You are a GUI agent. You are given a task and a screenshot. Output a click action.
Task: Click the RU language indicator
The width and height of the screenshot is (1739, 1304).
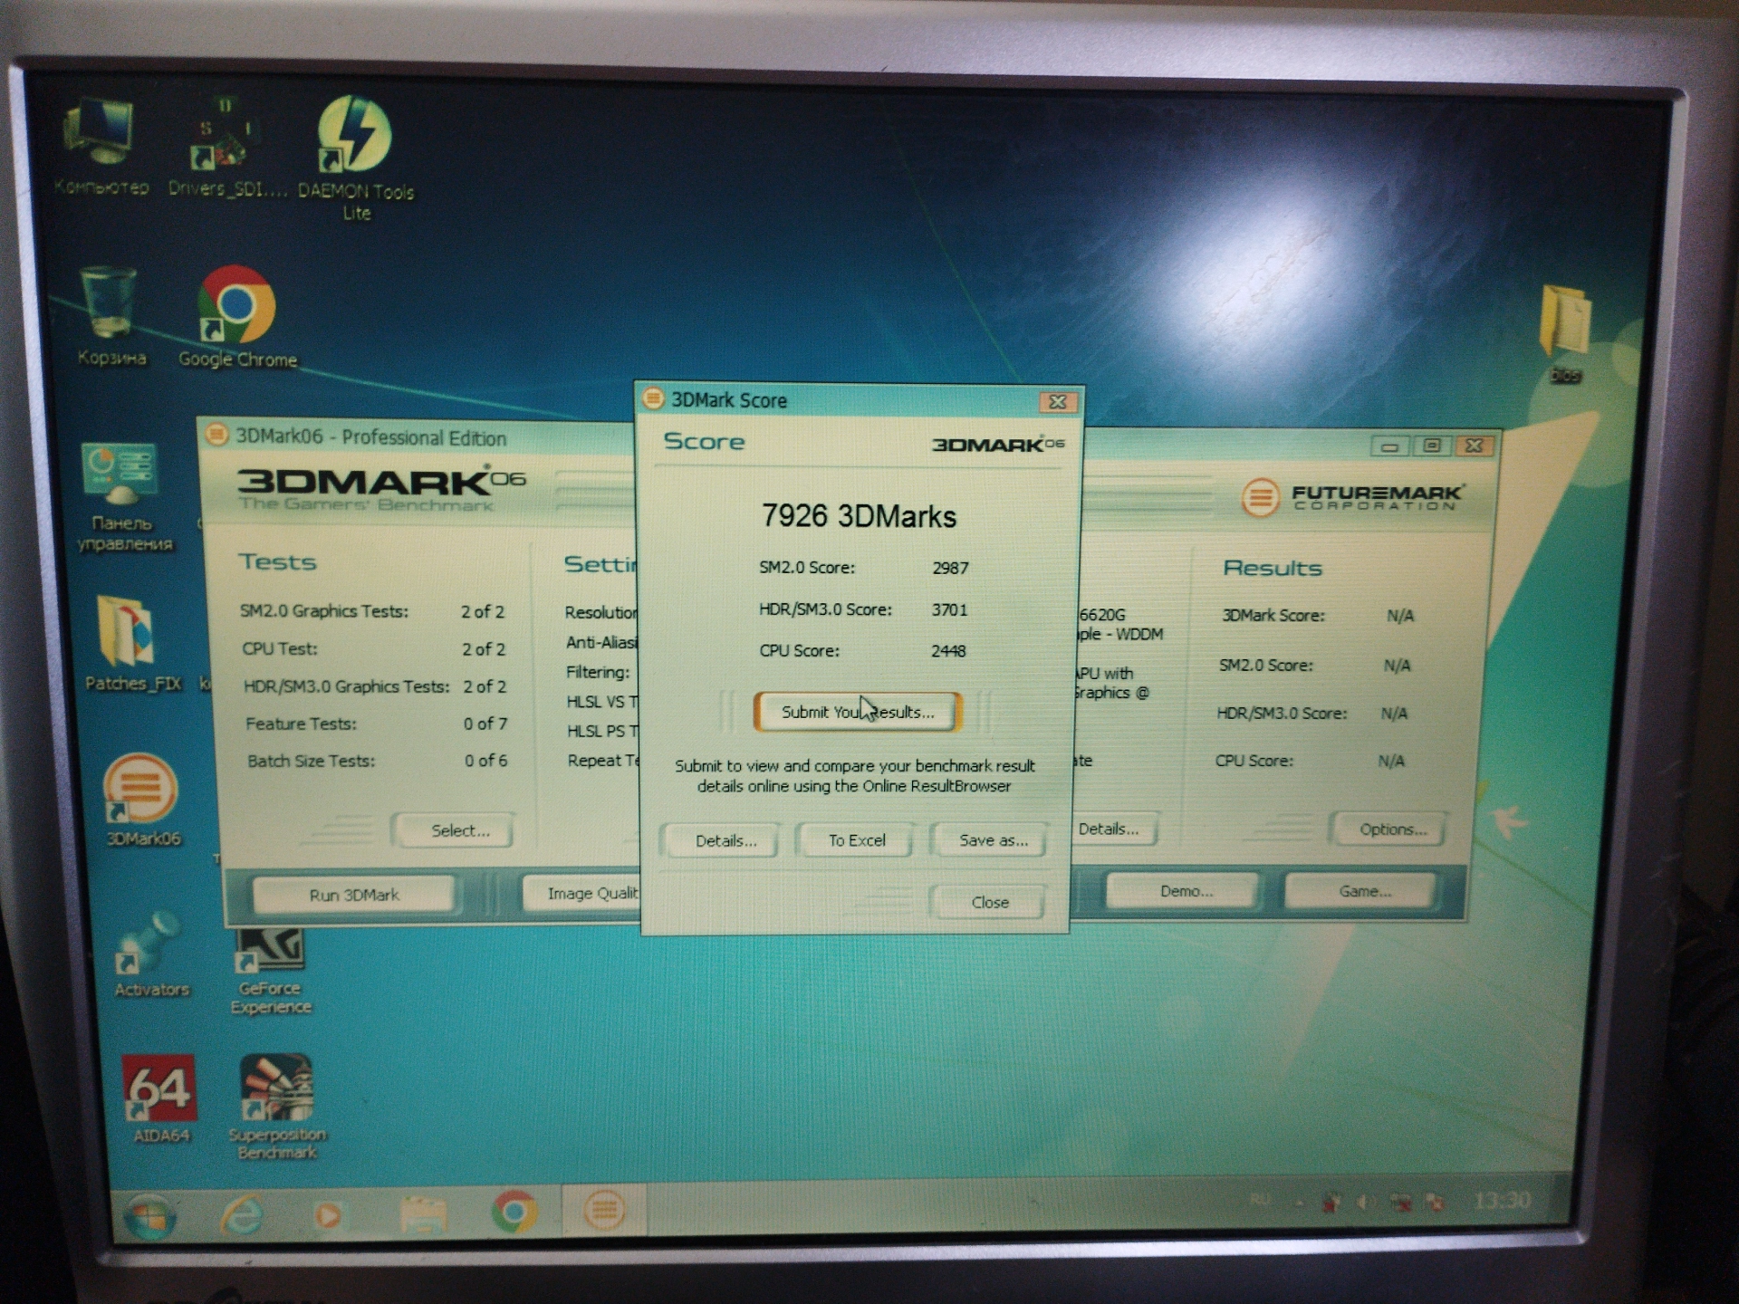coord(1260,1200)
